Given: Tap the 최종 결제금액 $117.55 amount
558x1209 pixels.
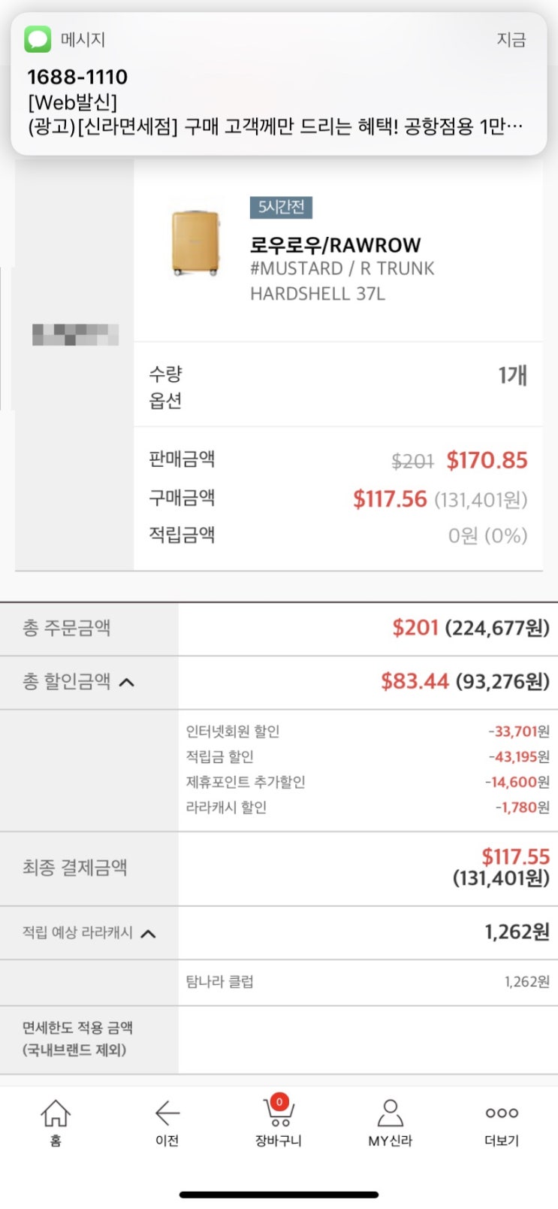Looking at the screenshot, I should tap(515, 856).
